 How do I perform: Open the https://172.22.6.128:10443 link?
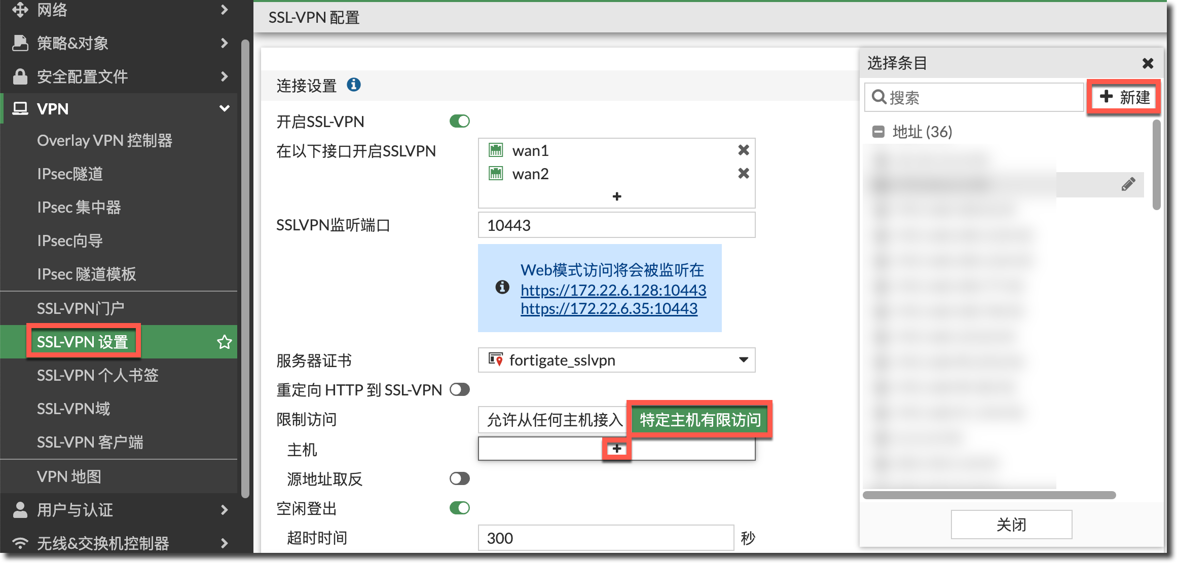612,291
